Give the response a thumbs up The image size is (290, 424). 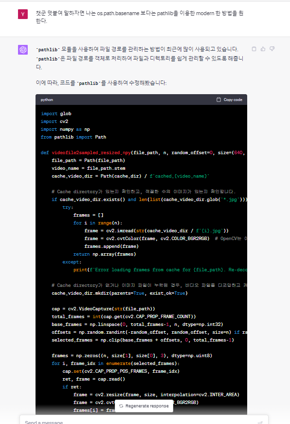pos(263,49)
